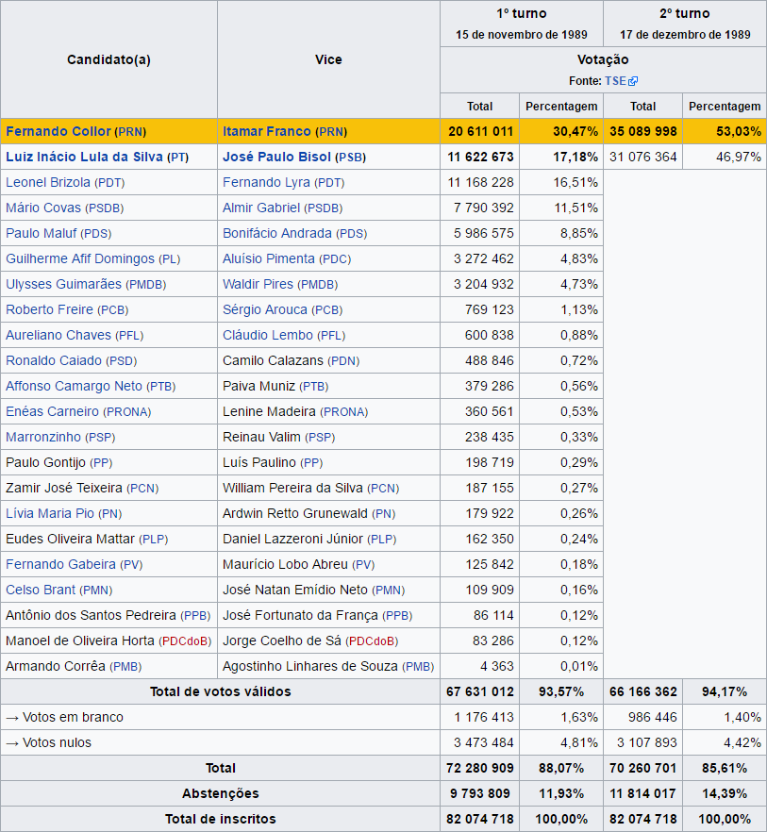The image size is (767, 832).
Task: Open Fernando Collor's article link
Action: pyautogui.click(x=58, y=131)
